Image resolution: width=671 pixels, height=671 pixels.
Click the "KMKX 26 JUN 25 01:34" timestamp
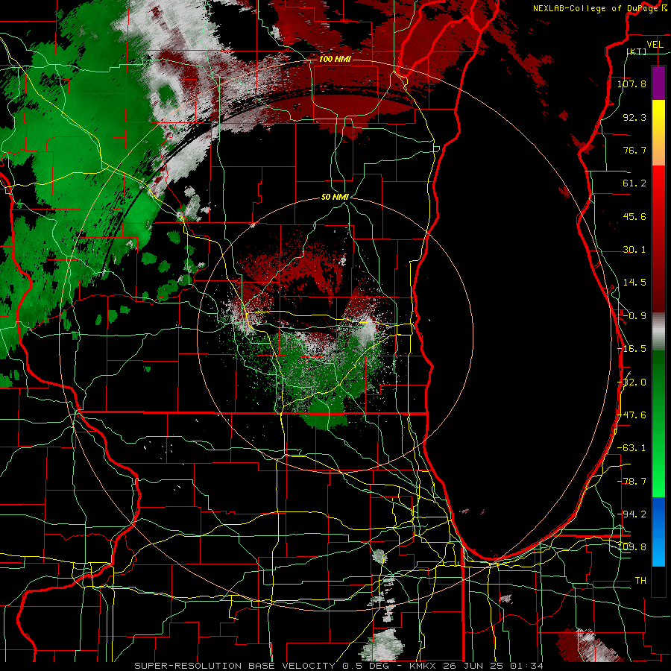click(x=476, y=666)
